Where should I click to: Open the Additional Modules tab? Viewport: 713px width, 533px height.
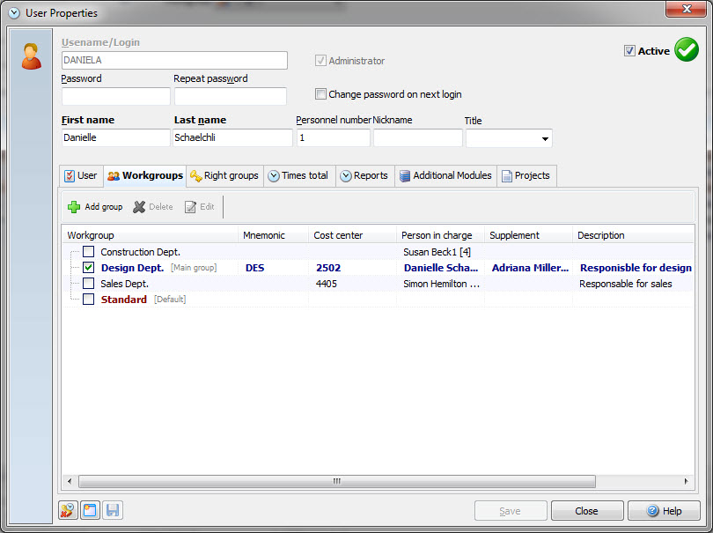pyautogui.click(x=445, y=175)
